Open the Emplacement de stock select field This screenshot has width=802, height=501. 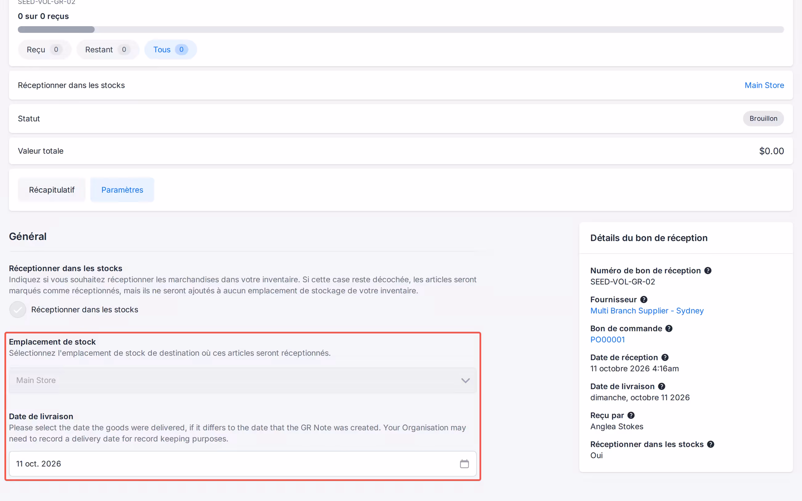[242, 381]
